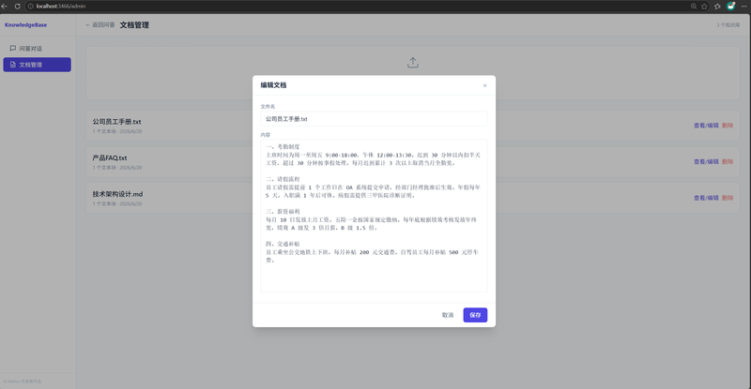Open the browser three-dot menu
Screen dimensions: 751x389
click(x=743, y=7)
